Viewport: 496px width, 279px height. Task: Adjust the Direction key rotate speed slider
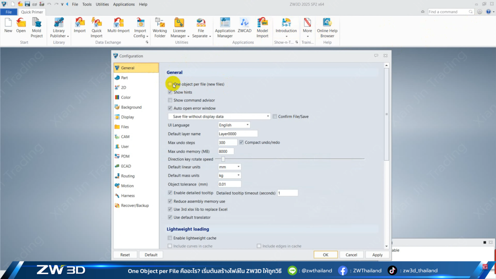[x=223, y=159]
